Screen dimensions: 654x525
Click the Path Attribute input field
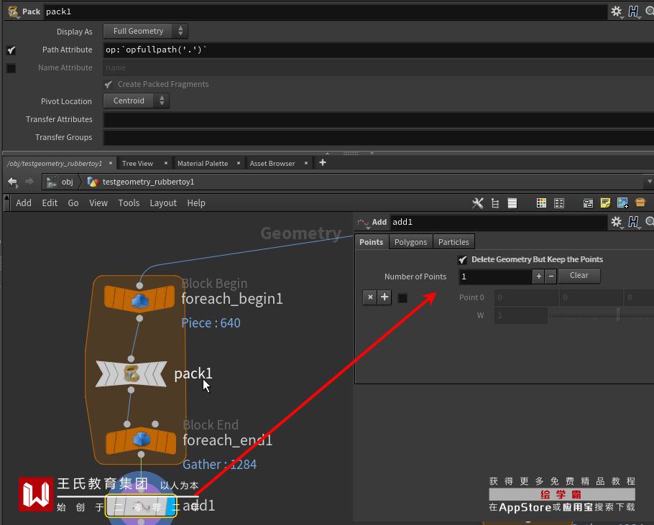point(379,50)
